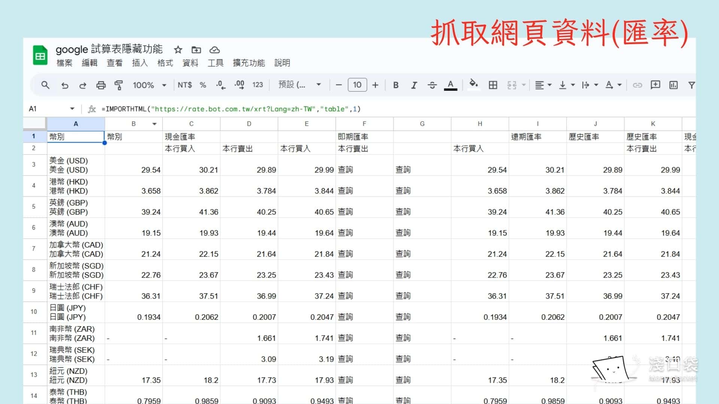
Task: Select cell showing 0.1934 in column B
Action: pos(134,312)
